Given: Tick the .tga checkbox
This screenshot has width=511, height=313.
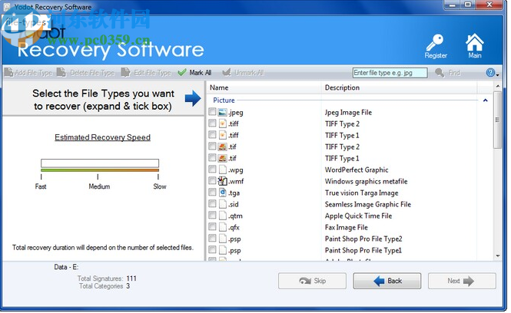Looking at the screenshot, I should tap(212, 192).
